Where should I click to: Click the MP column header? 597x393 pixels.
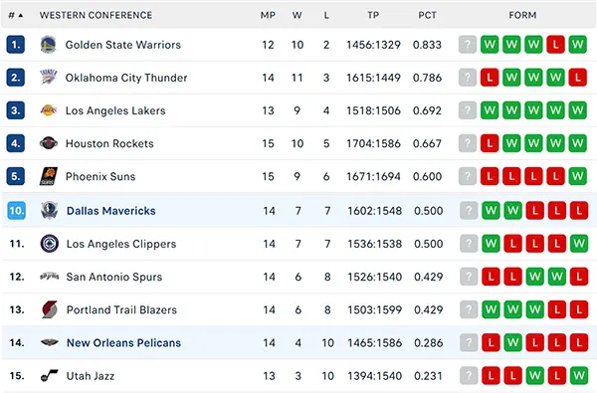[268, 15]
